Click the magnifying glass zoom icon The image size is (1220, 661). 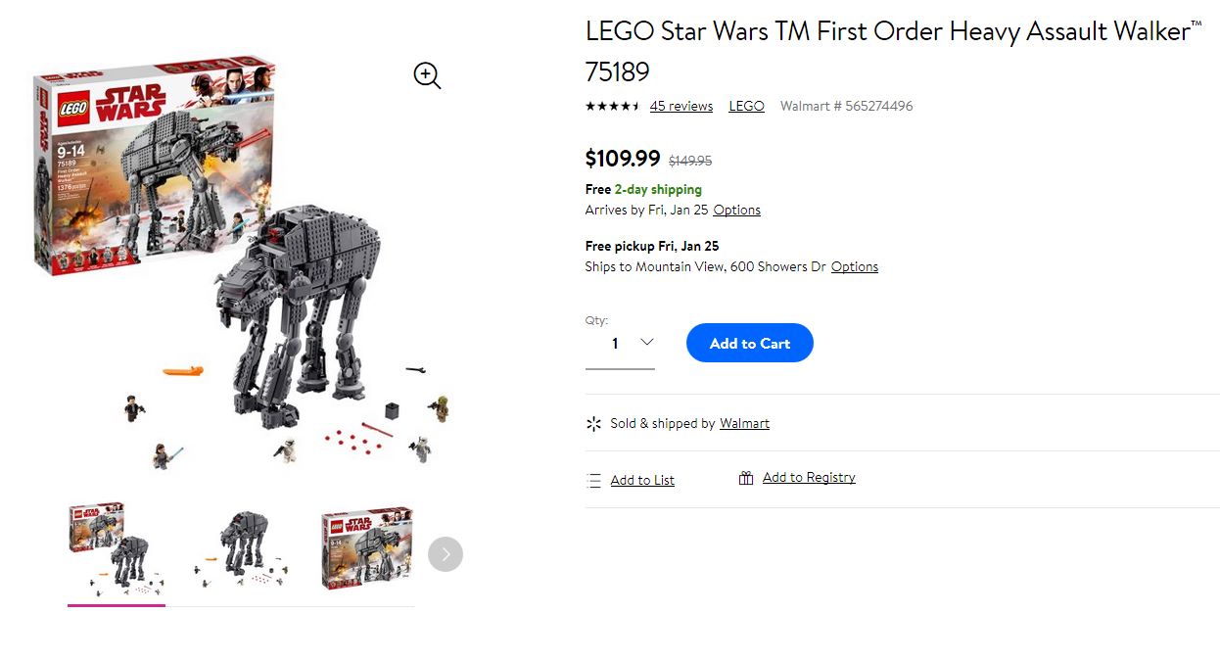[427, 75]
